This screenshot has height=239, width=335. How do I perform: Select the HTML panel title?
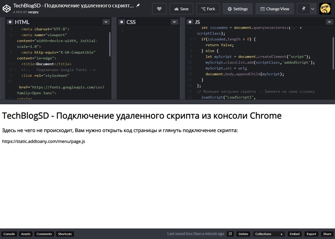click(x=22, y=22)
